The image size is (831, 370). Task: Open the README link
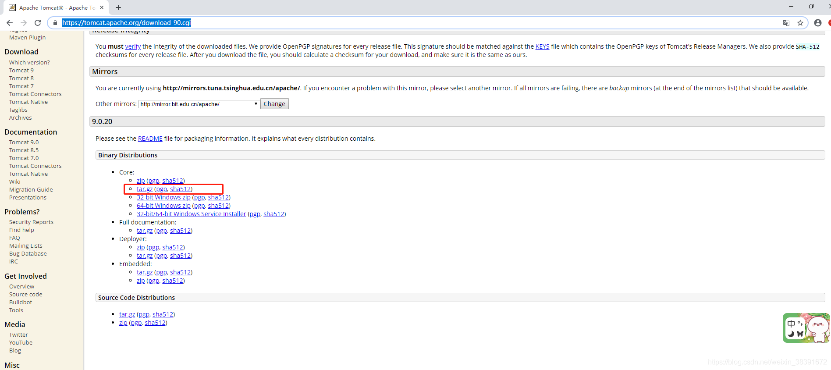[x=150, y=139]
